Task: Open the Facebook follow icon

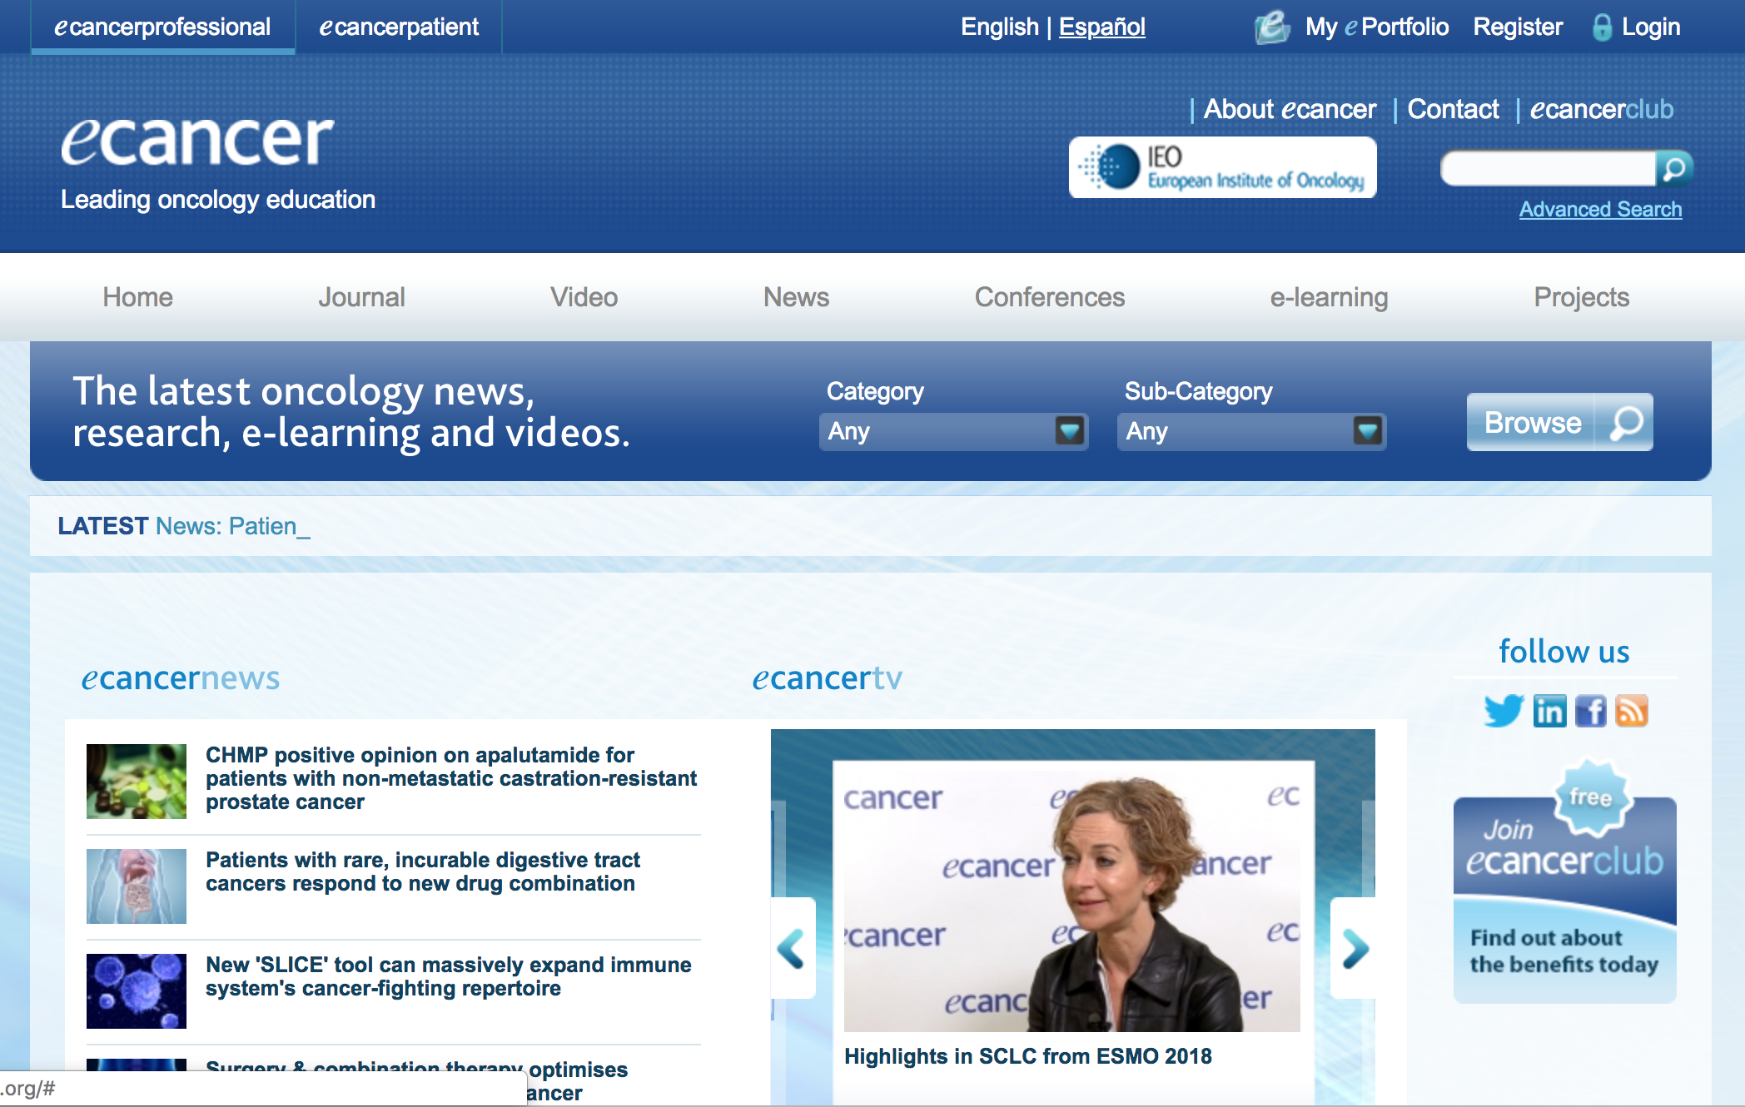Action: [x=1590, y=711]
